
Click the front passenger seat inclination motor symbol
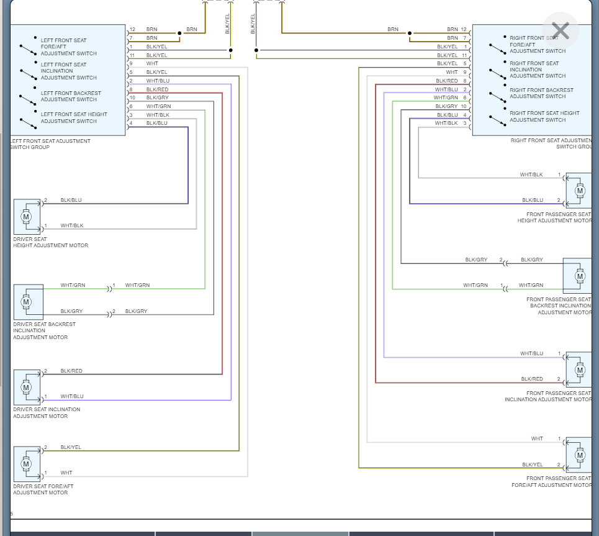tap(579, 370)
